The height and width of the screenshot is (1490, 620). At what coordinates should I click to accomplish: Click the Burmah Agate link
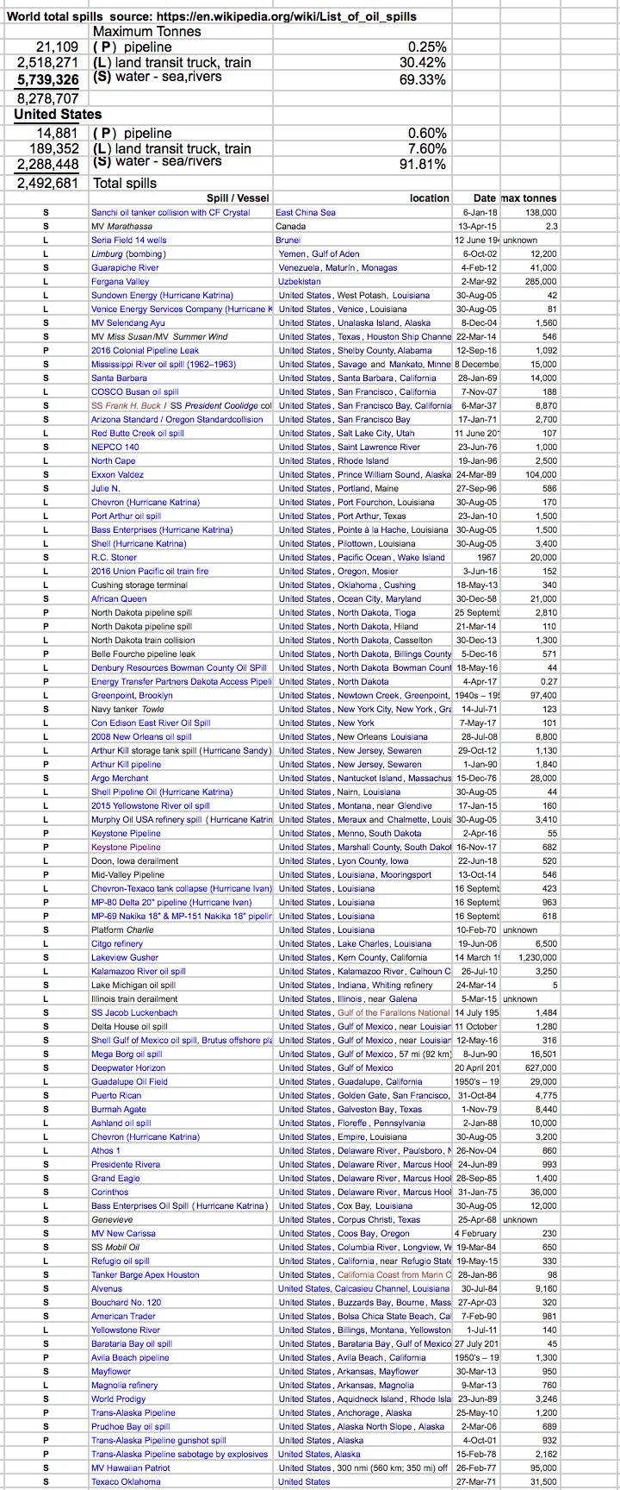119,1109
